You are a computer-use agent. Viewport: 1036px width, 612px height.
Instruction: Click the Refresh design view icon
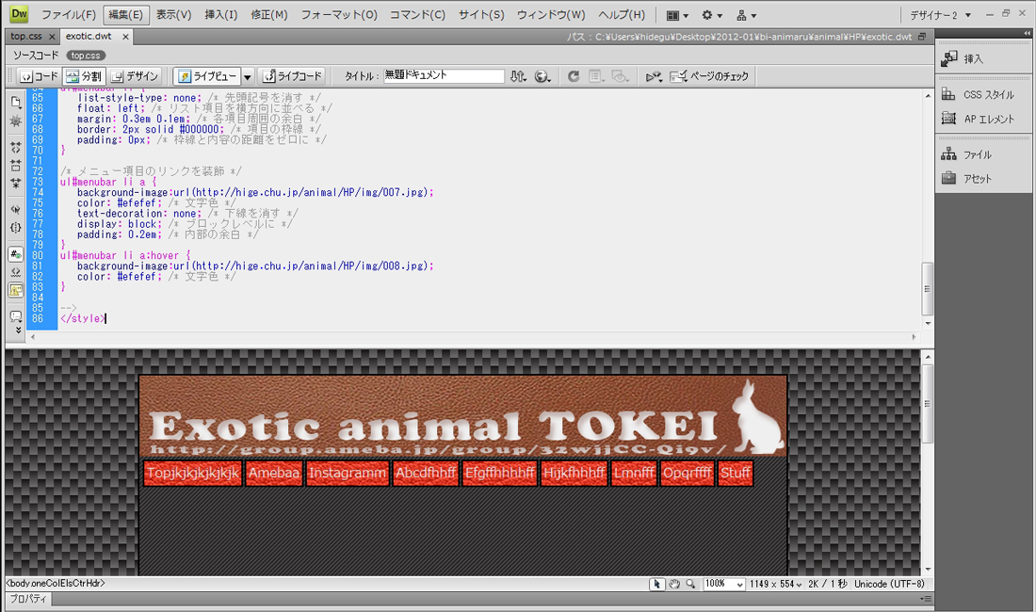pos(573,76)
